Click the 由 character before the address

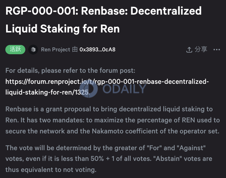[75, 50]
